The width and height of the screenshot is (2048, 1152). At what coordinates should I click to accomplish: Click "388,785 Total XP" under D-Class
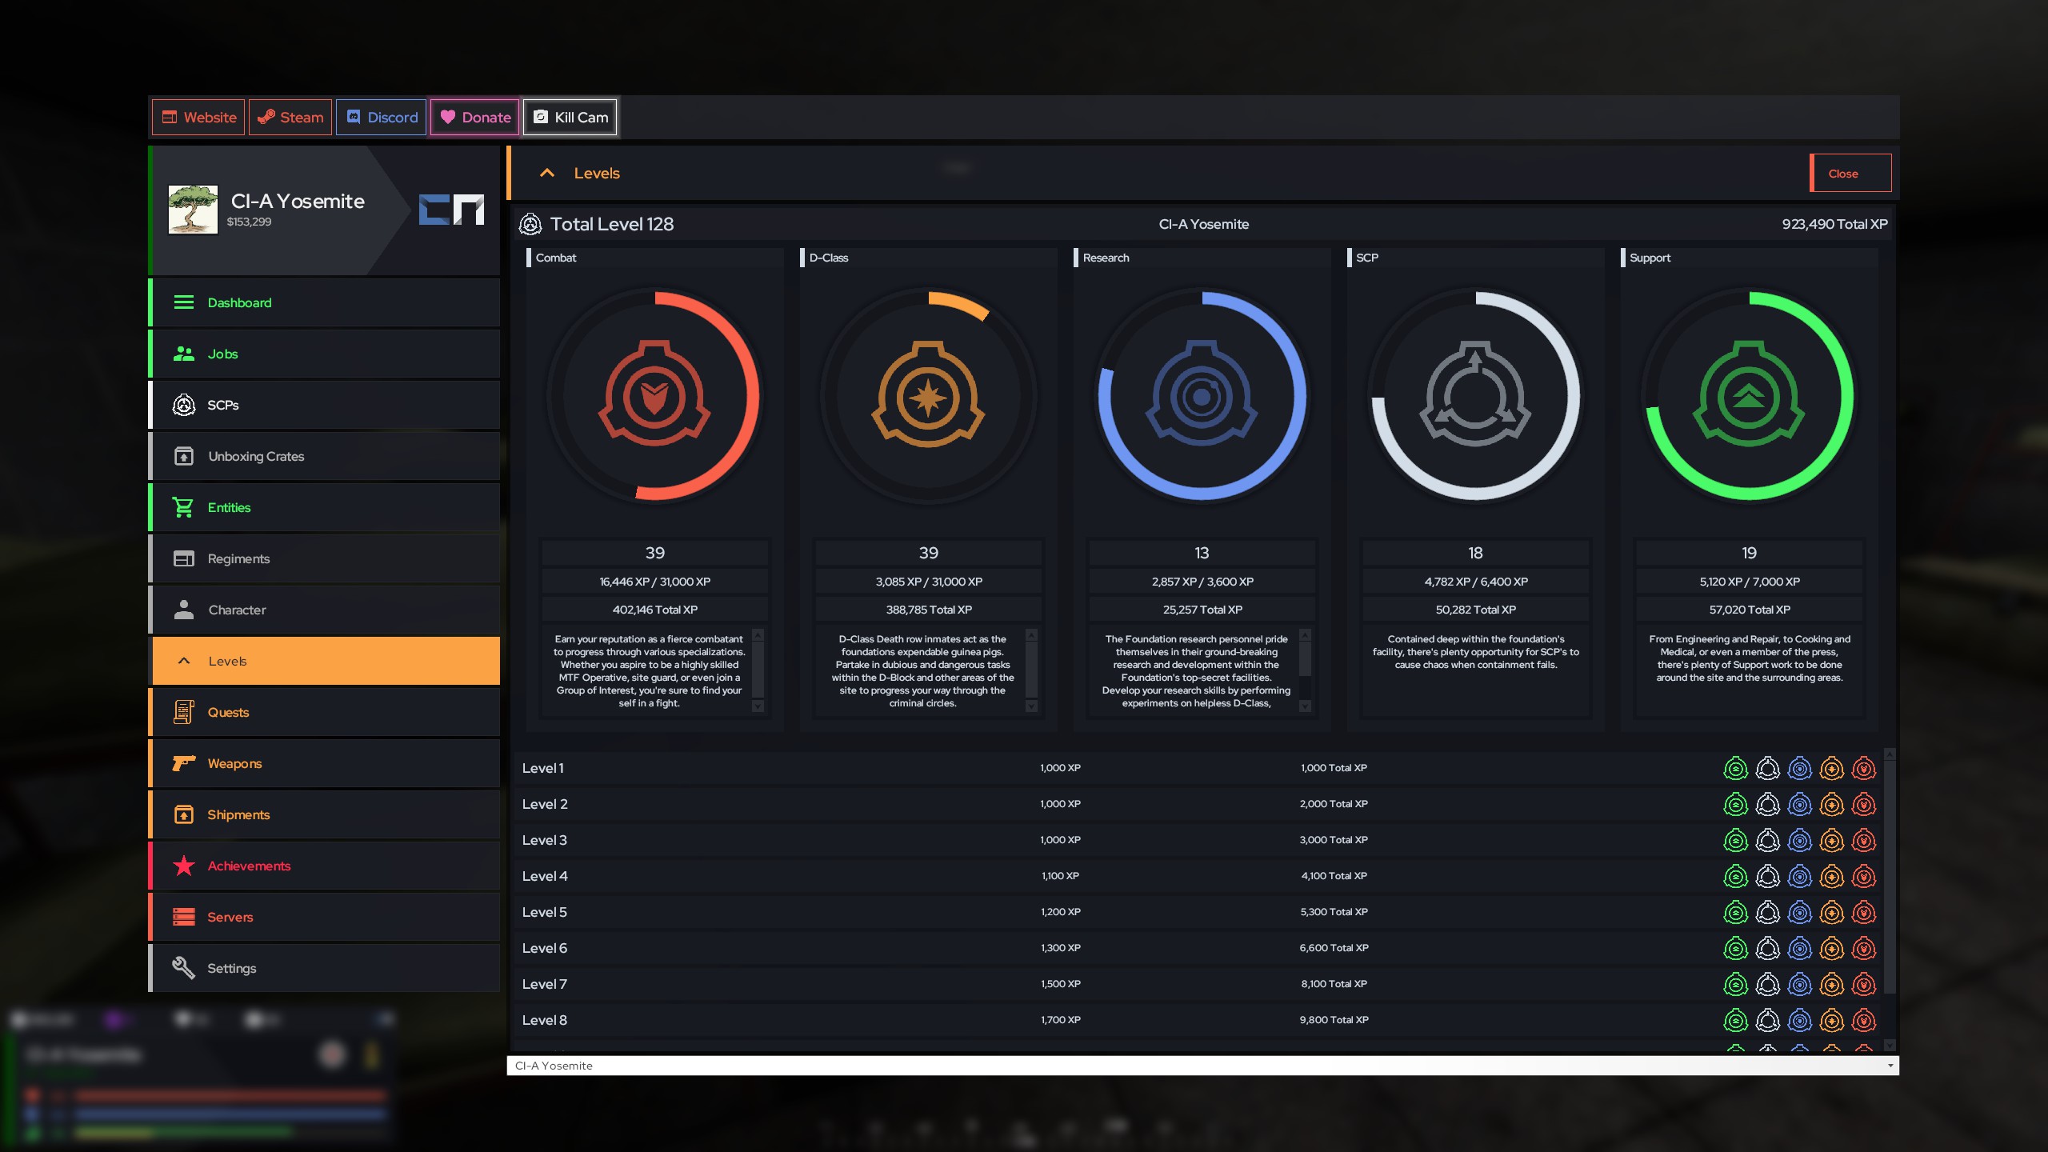point(928,610)
